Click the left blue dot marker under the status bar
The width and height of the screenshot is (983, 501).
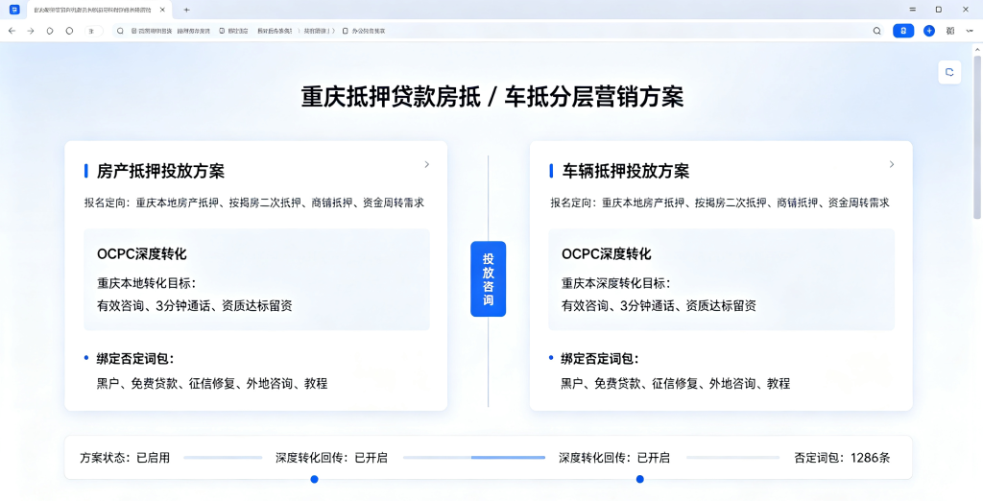(315, 479)
